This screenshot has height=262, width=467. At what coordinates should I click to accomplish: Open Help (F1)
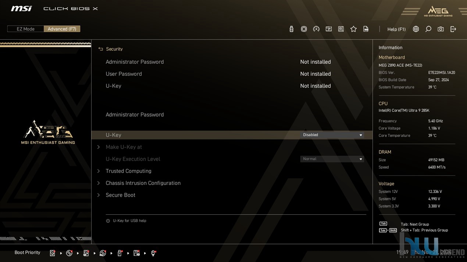point(396,29)
